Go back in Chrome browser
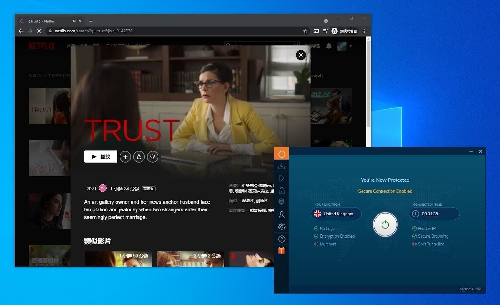The image size is (500, 305). coord(21,31)
